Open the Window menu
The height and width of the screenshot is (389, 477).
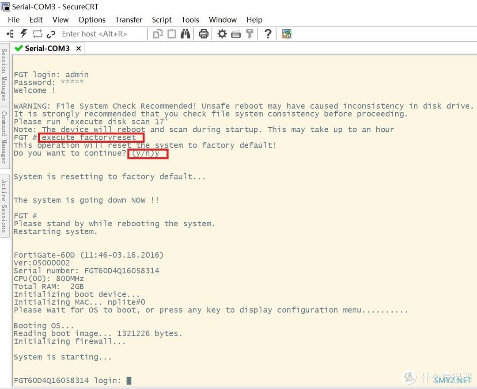pyautogui.click(x=223, y=20)
